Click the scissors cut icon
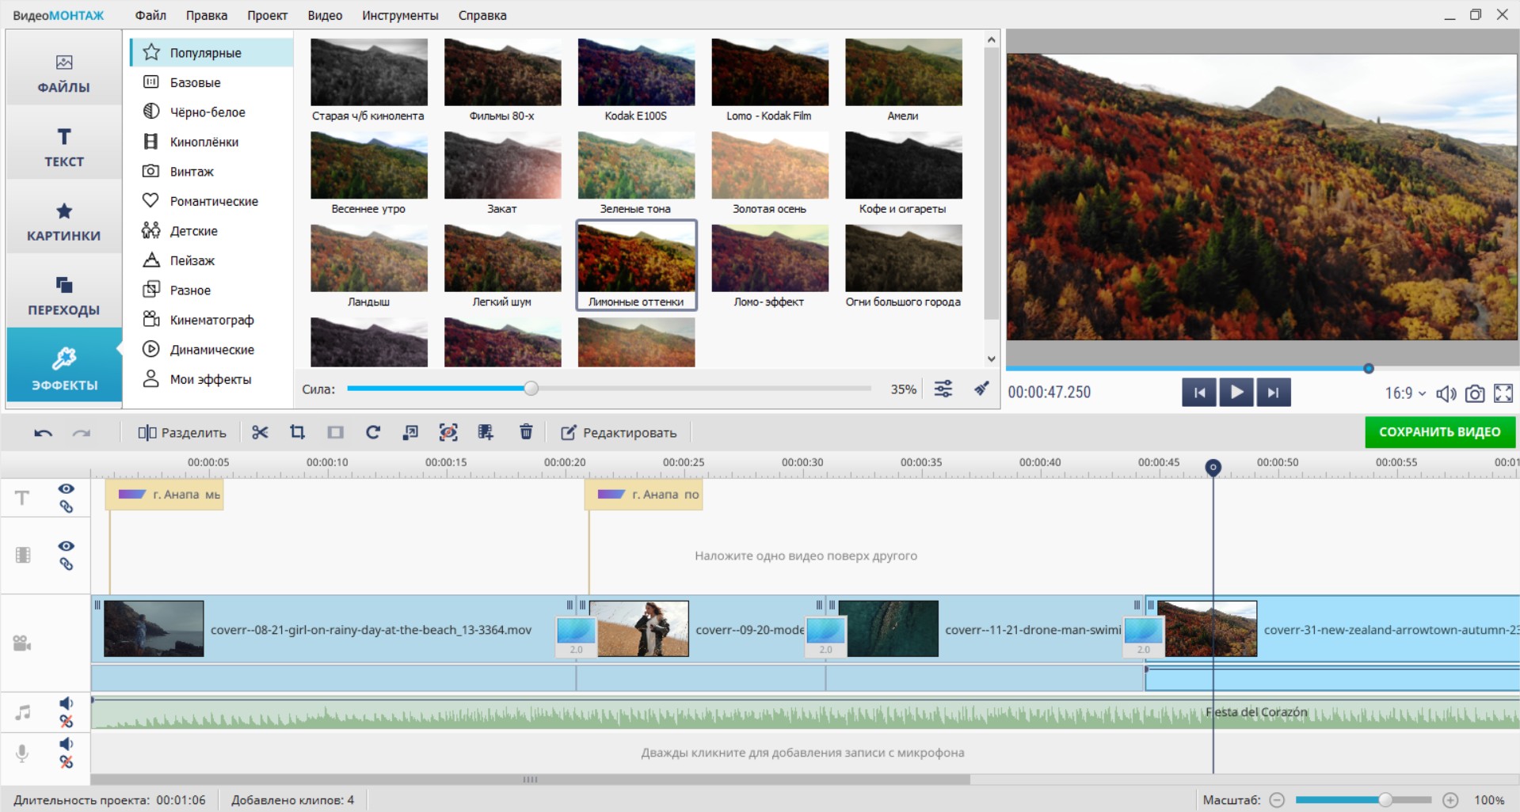1520x812 pixels. [260, 432]
